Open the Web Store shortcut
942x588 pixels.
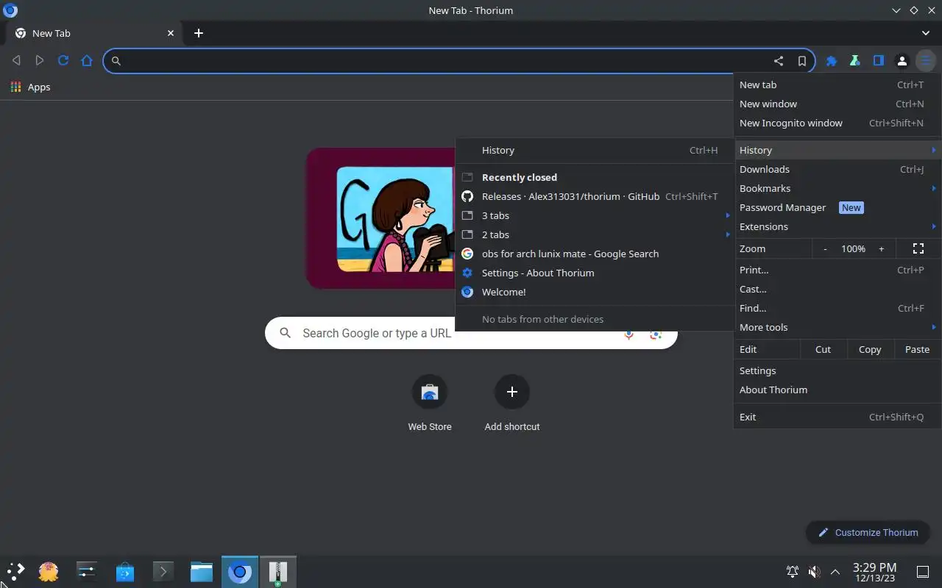[430, 403]
